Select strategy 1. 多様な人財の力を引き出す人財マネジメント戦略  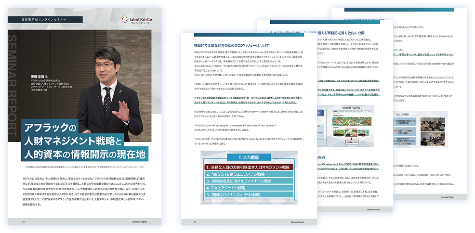click(249, 167)
